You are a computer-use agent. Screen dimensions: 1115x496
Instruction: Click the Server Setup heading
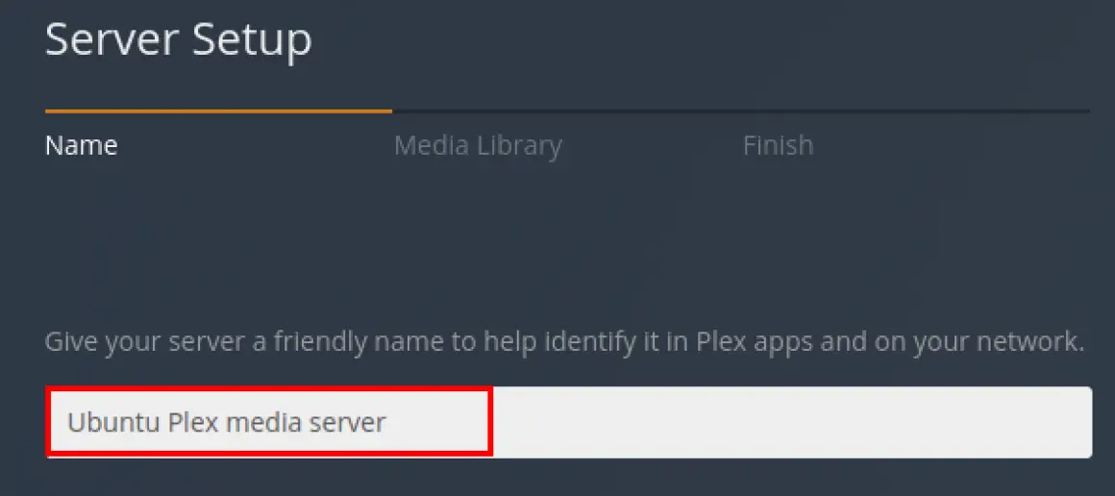[x=179, y=39]
